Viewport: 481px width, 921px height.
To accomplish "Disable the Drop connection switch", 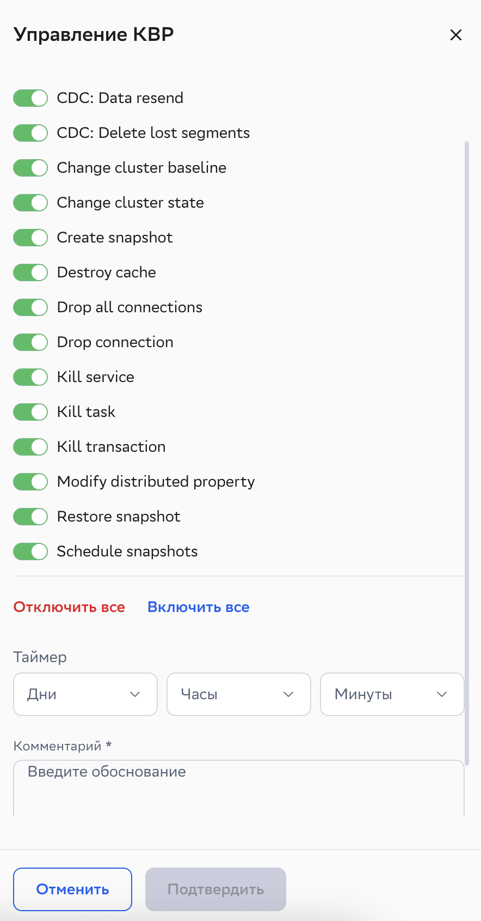I will (30, 342).
